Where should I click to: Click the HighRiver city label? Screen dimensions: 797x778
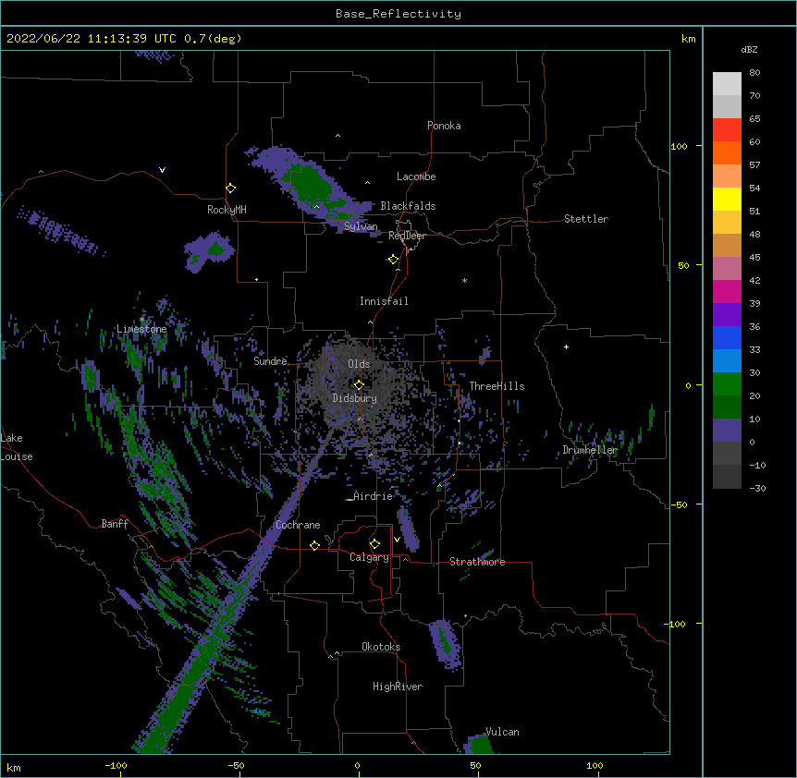pos(398,687)
